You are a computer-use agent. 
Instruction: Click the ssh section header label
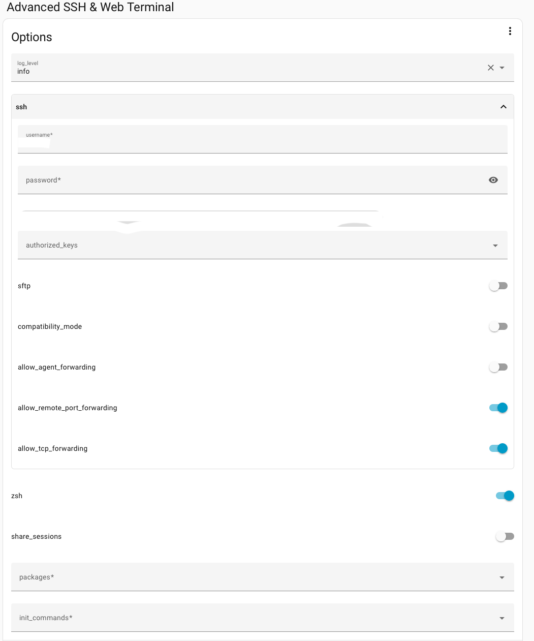pos(21,107)
